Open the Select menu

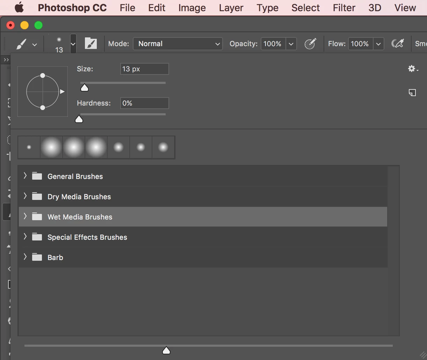(x=306, y=8)
